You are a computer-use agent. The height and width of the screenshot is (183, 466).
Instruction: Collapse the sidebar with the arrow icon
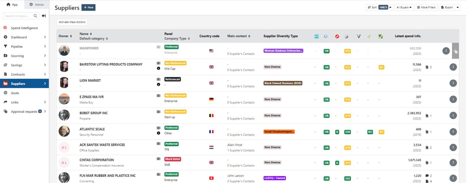click(44, 15)
